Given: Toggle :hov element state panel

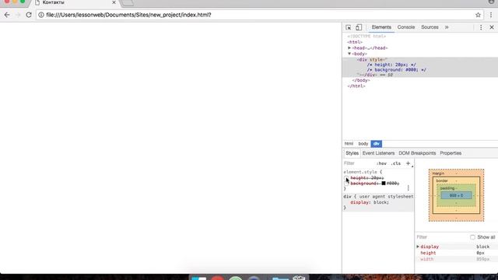Looking at the screenshot, I should point(381,163).
